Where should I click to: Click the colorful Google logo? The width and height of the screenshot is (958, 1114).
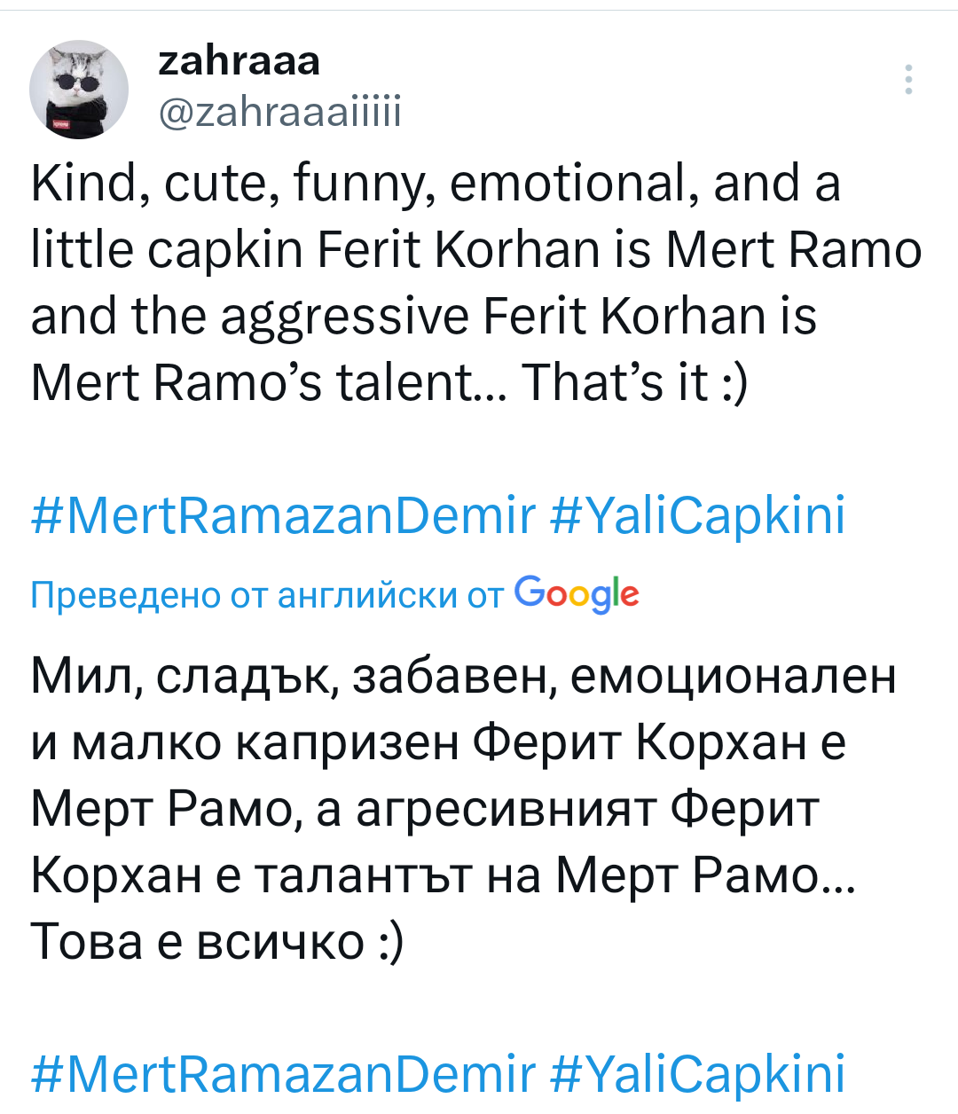tap(577, 594)
